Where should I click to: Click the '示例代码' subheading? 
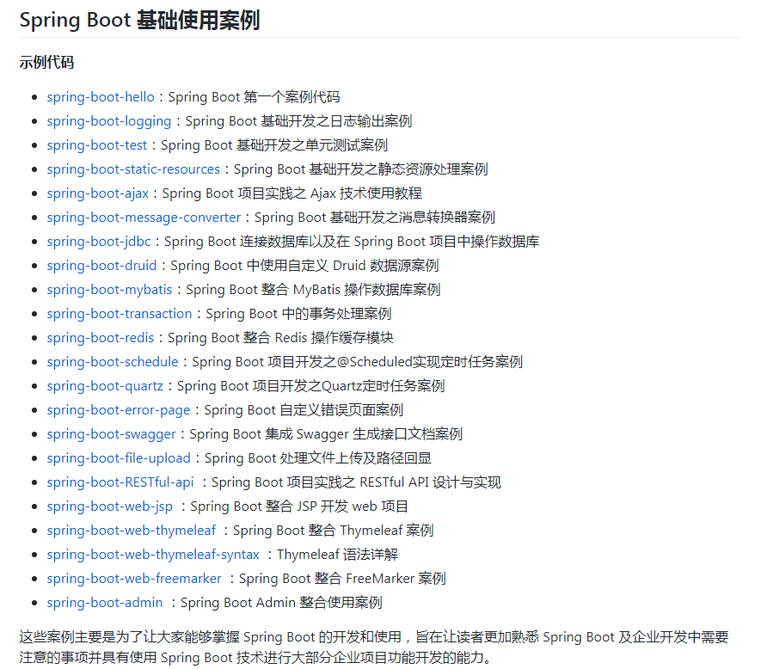pyautogui.click(x=46, y=62)
